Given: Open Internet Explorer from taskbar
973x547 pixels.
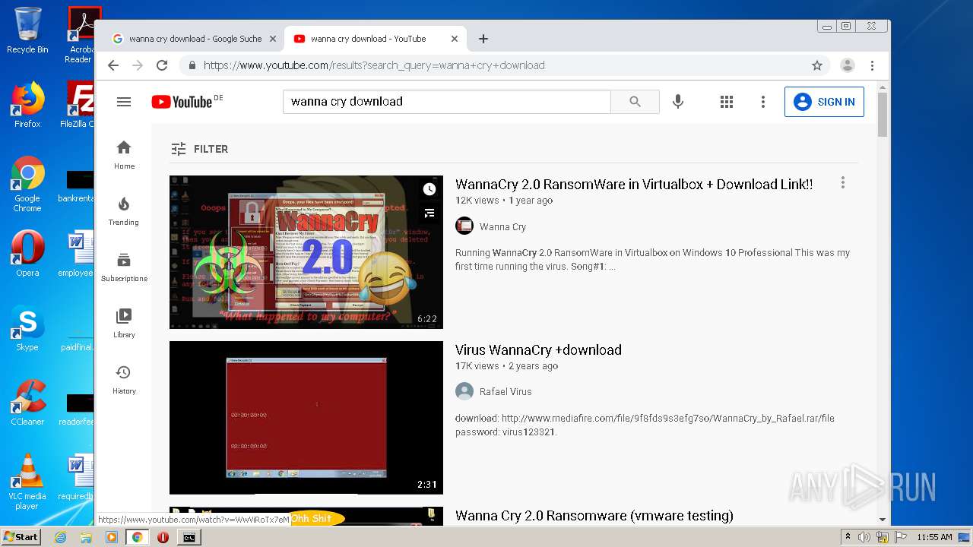Looking at the screenshot, I should pyautogui.click(x=60, y=537).
